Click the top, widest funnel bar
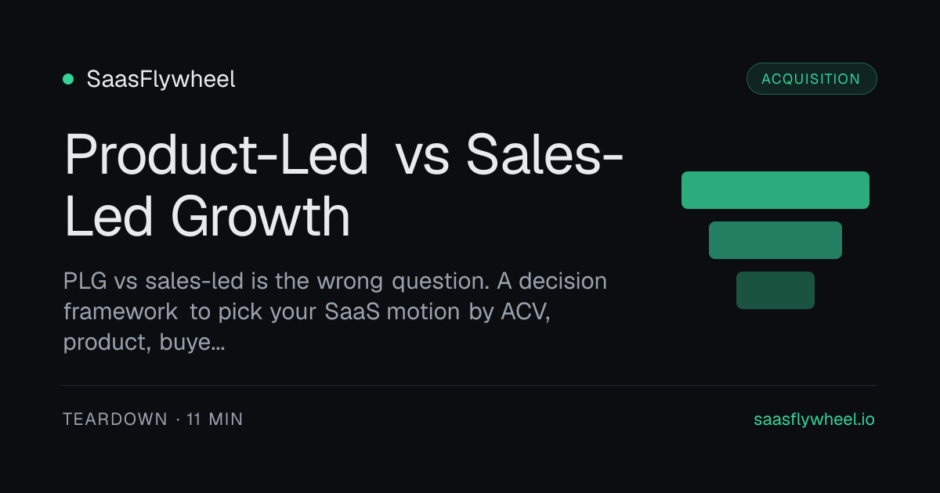Screen dimensions: 940x493 click(775, 190)
